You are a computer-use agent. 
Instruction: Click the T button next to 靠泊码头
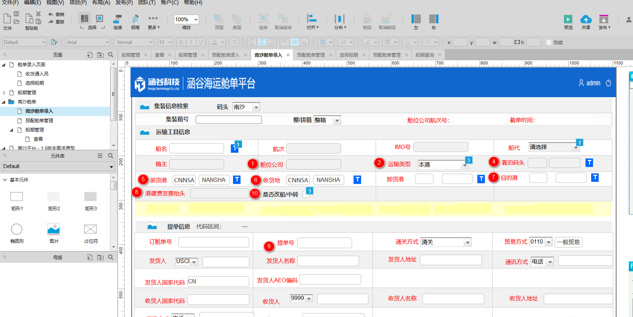coord(589,162)
